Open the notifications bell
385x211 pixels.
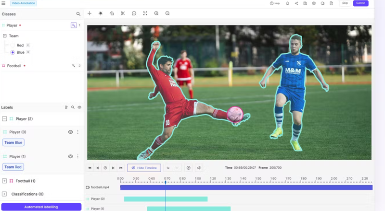pos(288,3)
